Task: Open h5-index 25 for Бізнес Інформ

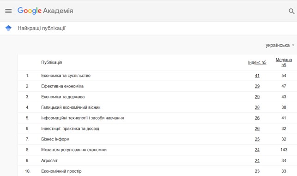Action: point(257,139)
